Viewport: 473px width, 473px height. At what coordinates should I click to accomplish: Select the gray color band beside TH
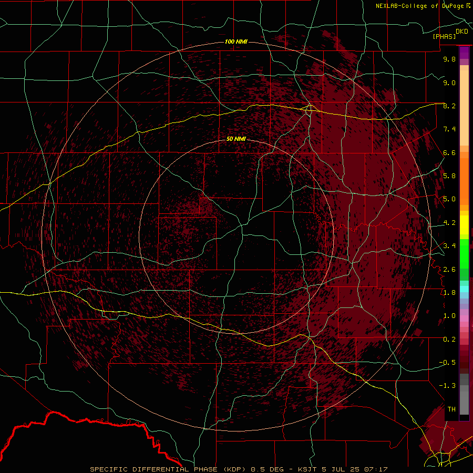tap(464, 403)
